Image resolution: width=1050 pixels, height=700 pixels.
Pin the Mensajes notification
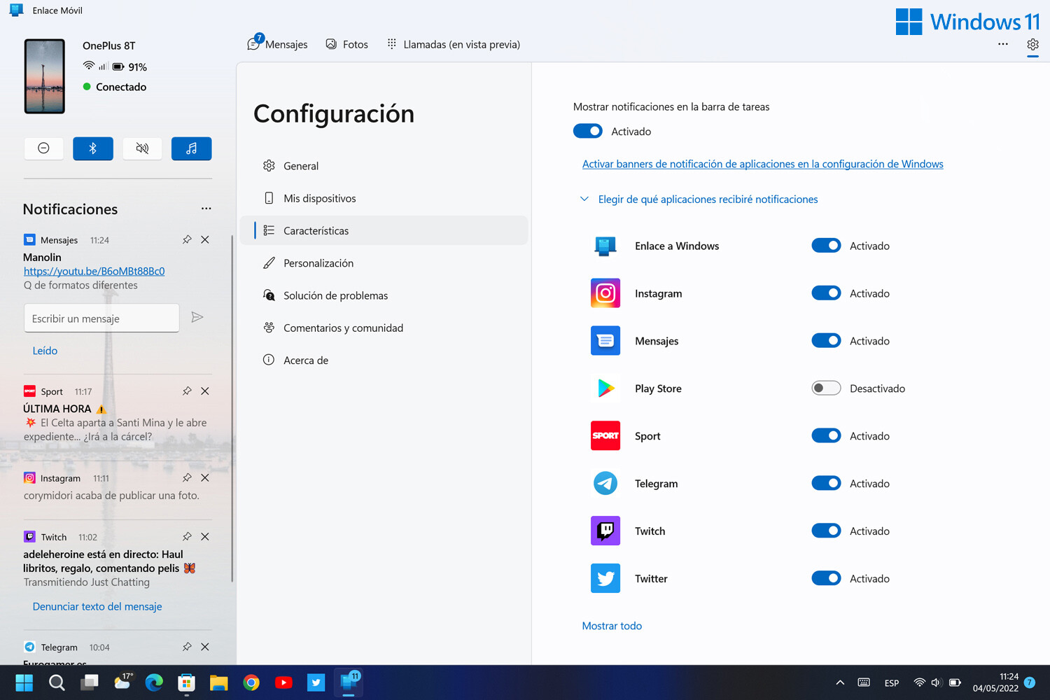point(187,239)
